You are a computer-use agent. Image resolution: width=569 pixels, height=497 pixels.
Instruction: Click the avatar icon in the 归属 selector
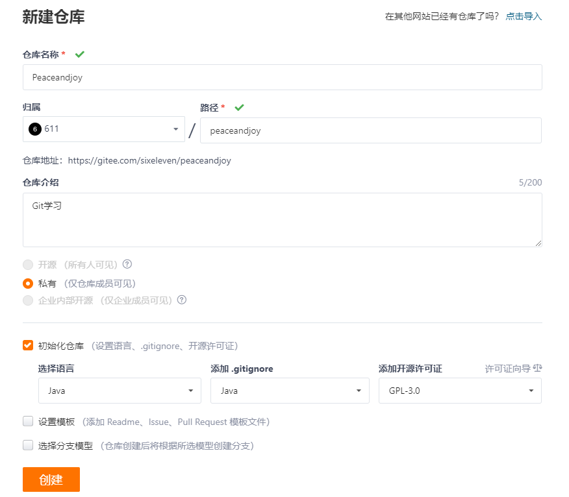34,128
